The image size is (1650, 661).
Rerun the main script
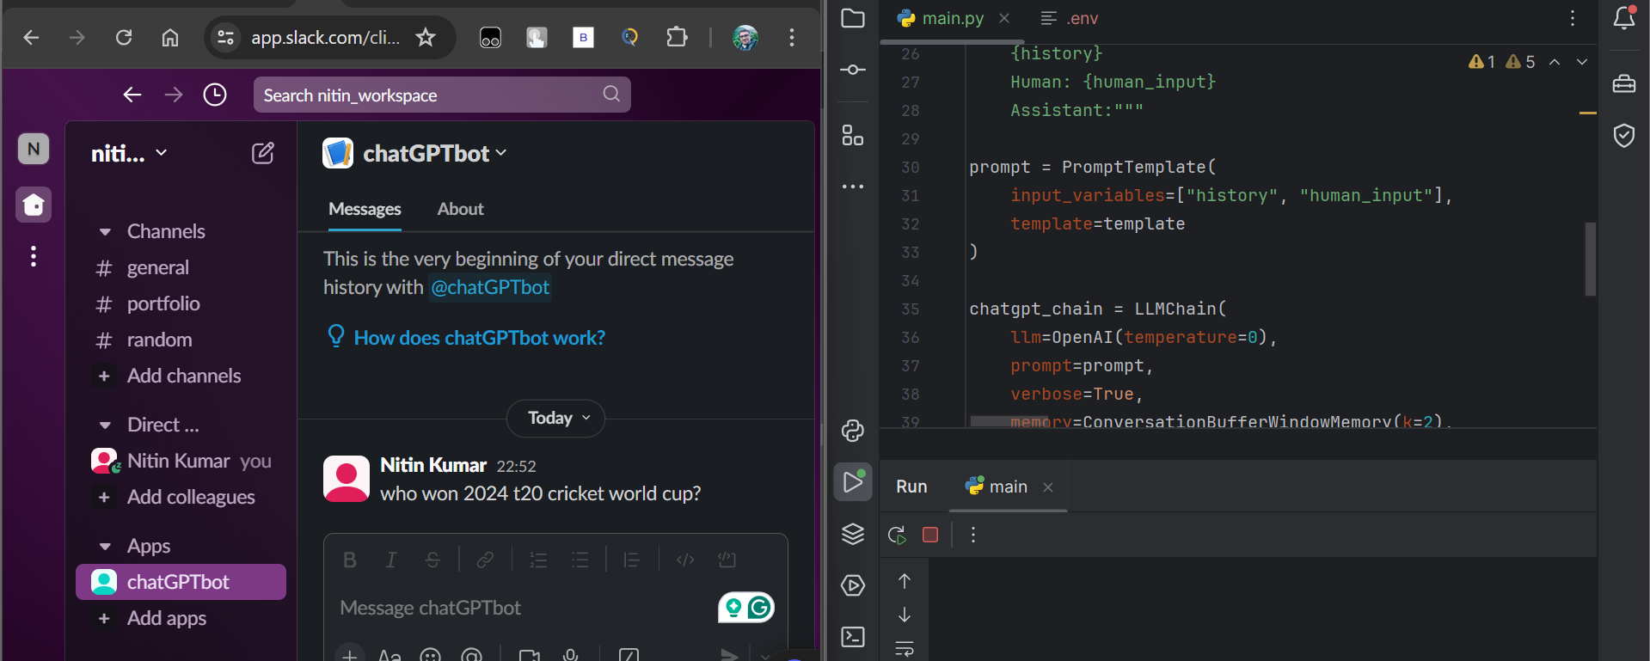pos(897,535)
